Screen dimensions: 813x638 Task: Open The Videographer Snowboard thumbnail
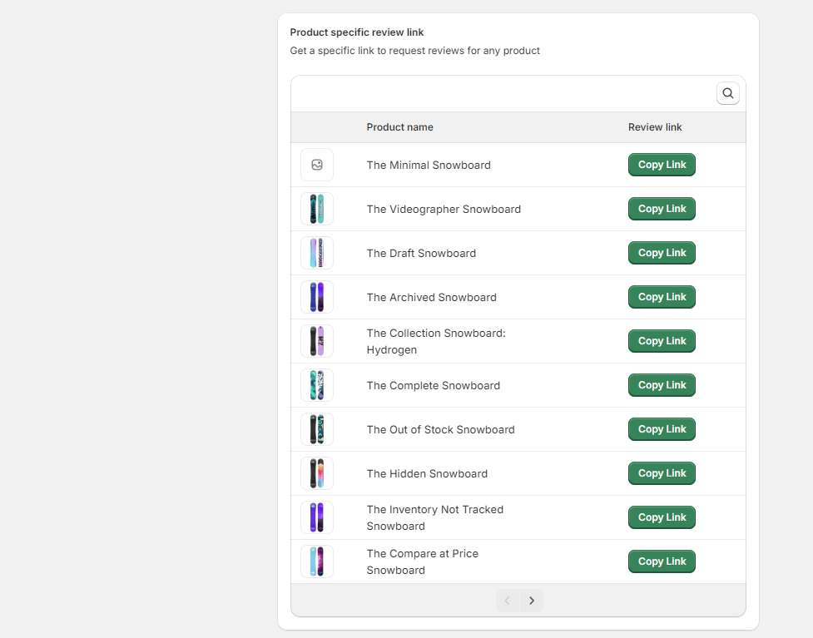tap(317, 209)
